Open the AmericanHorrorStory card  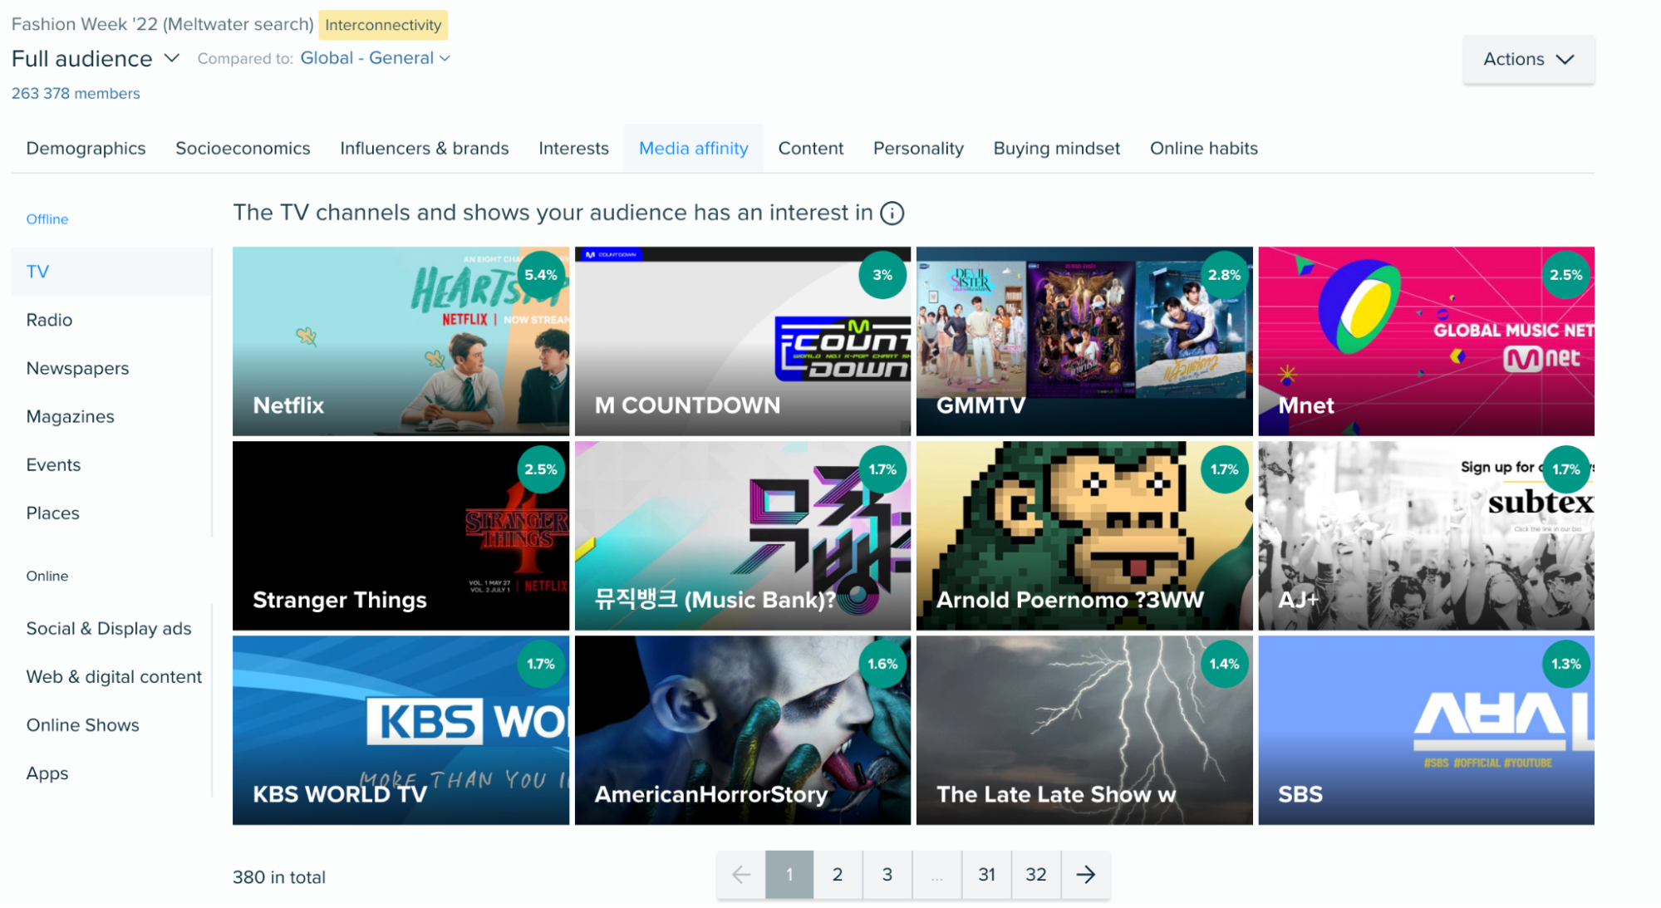pos(742,729)
